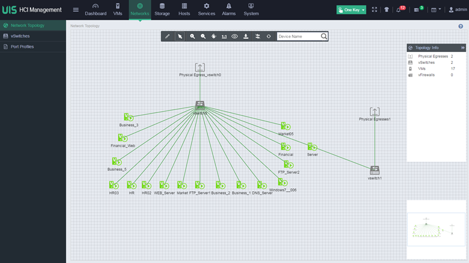This screenshot has height=263, width=469.
Task: Select the Physical Egress_vswitch0 node
Action: pos(200,68)
